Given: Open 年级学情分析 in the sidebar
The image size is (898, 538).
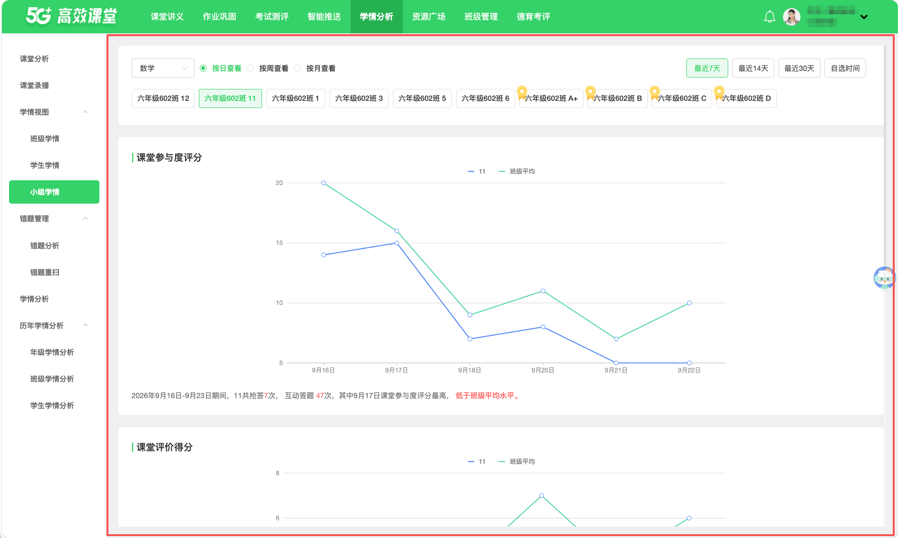Looking at the screenshot, I should 52,352.
